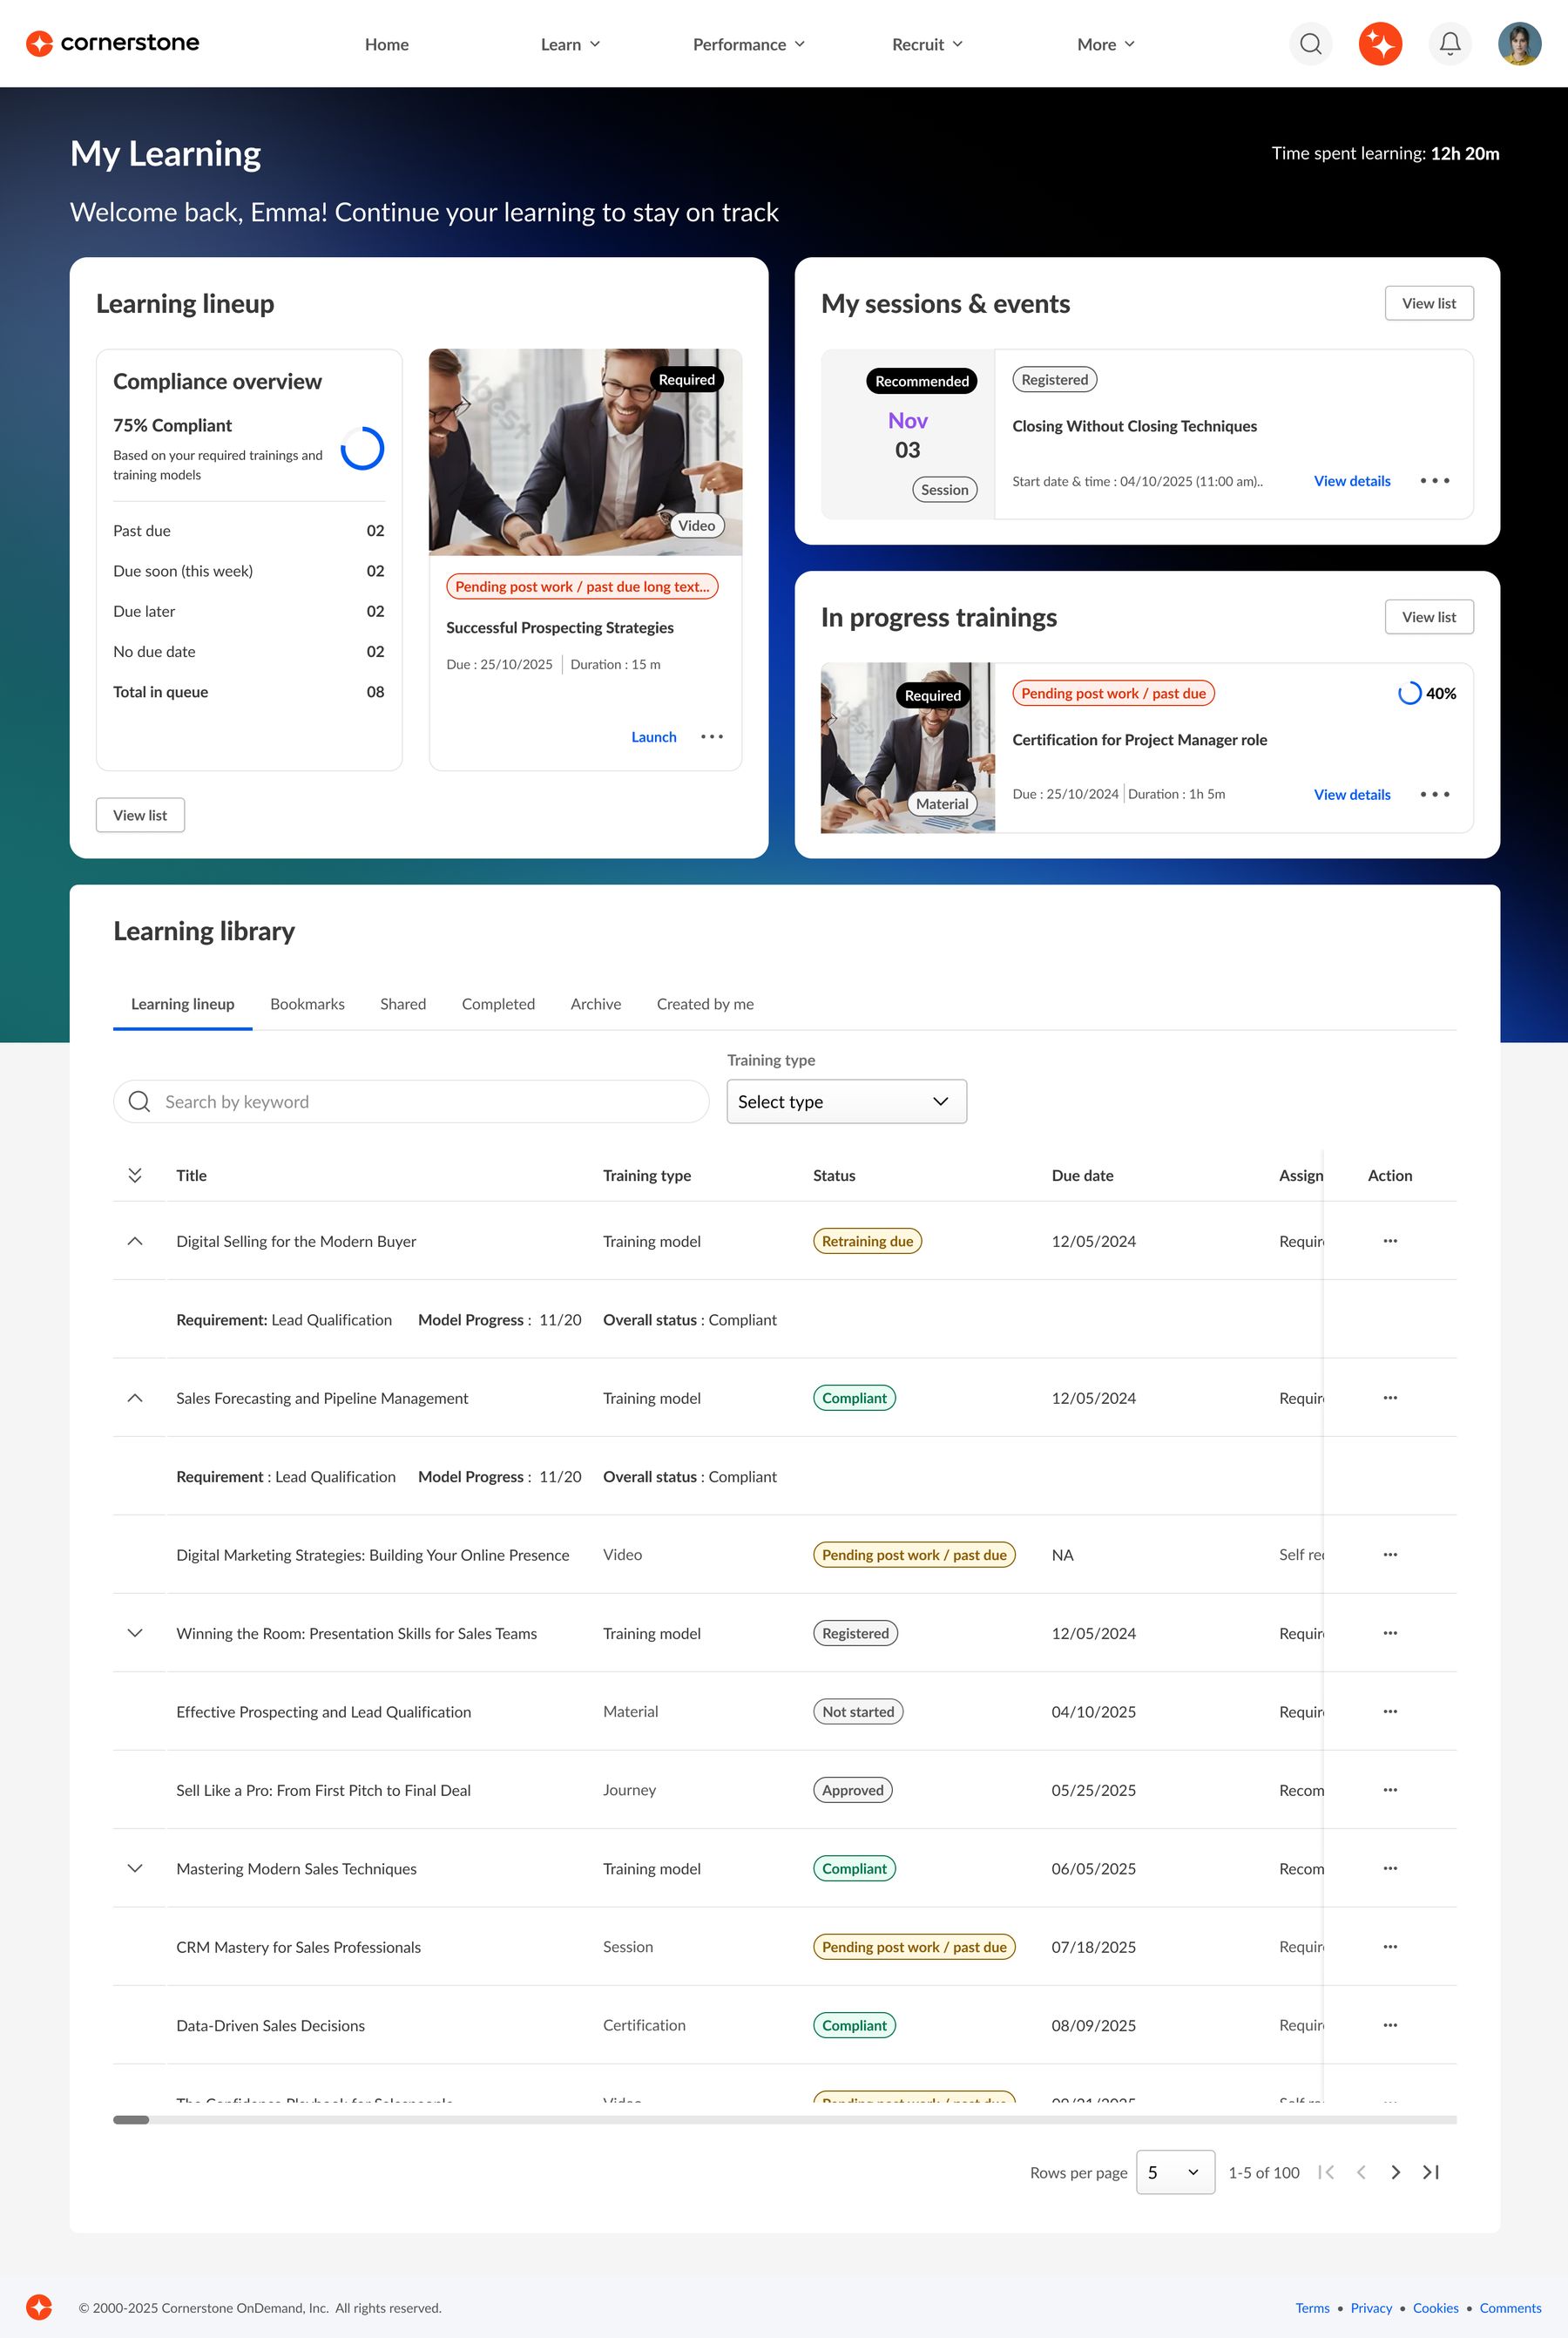Screen dimensions: 1568x2338
Task: Click the horizontal table scrollbar thumb
Action: (131, 2120)
